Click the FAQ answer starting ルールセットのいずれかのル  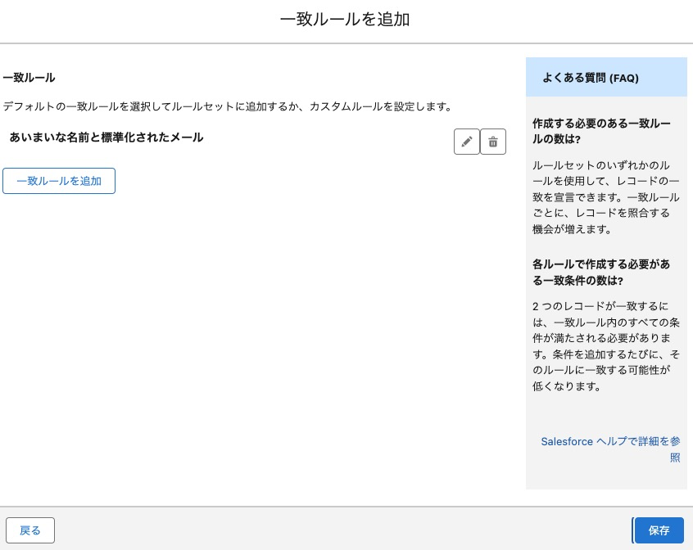pos(605,197)
